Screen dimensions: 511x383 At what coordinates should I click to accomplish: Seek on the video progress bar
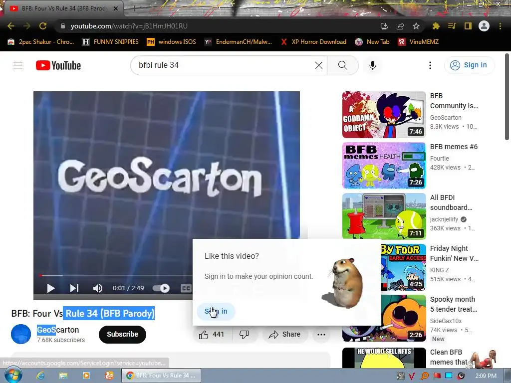tap(116, 275)
